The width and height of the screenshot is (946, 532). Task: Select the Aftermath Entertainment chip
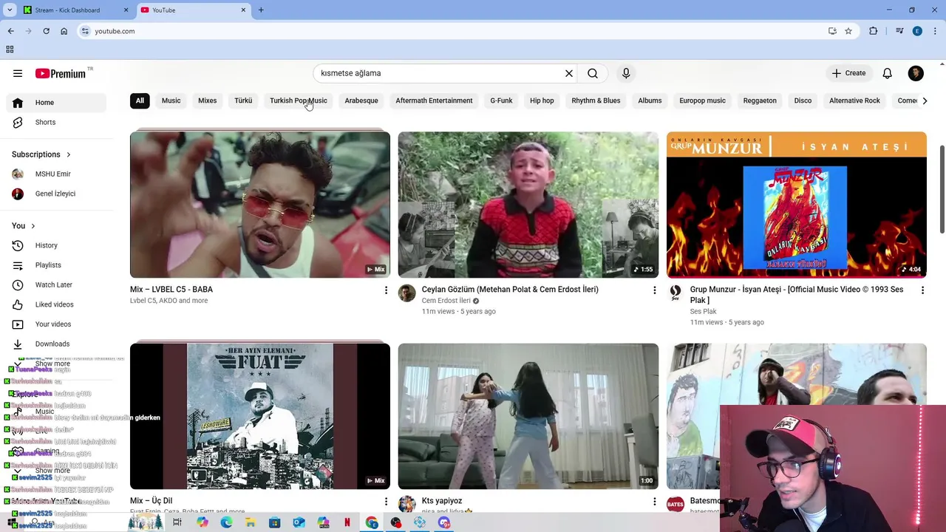(x=434, y=100)
